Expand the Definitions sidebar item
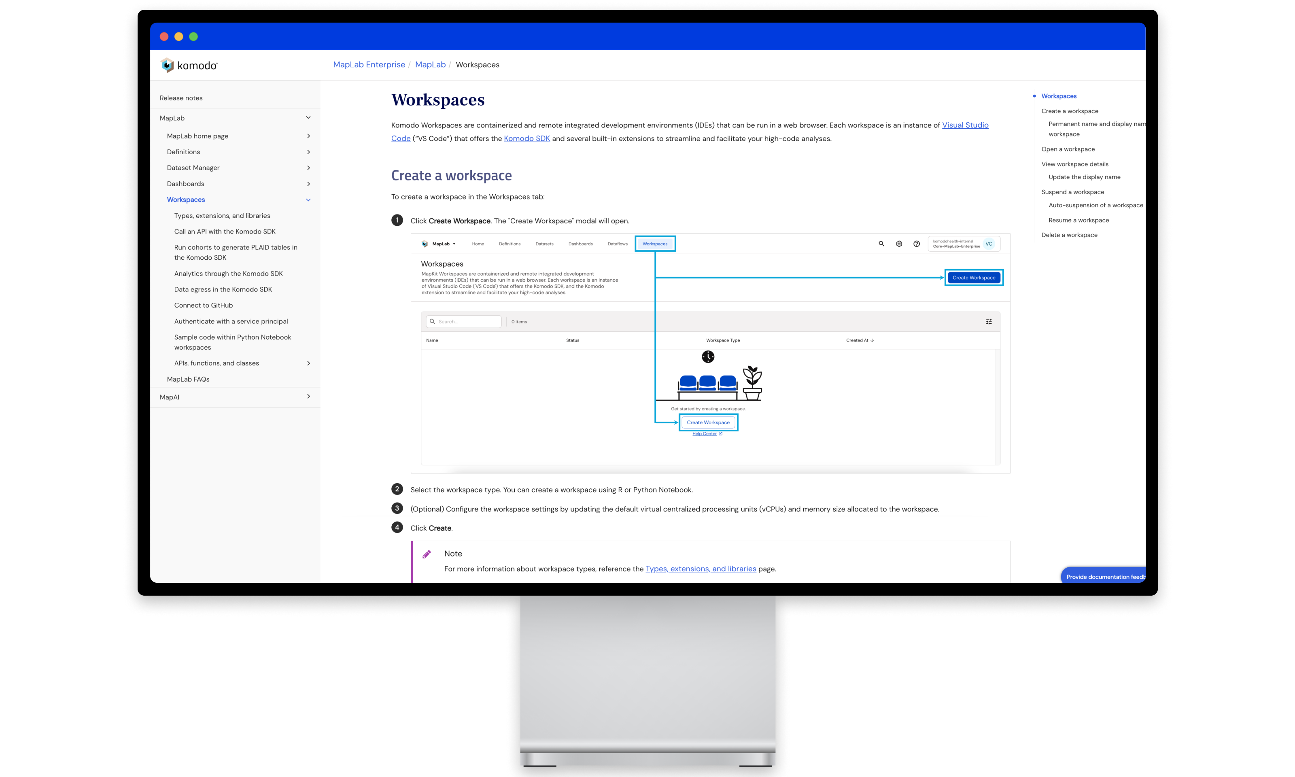The width and height of the screenshot is (1295, 777). pos(308,152)
